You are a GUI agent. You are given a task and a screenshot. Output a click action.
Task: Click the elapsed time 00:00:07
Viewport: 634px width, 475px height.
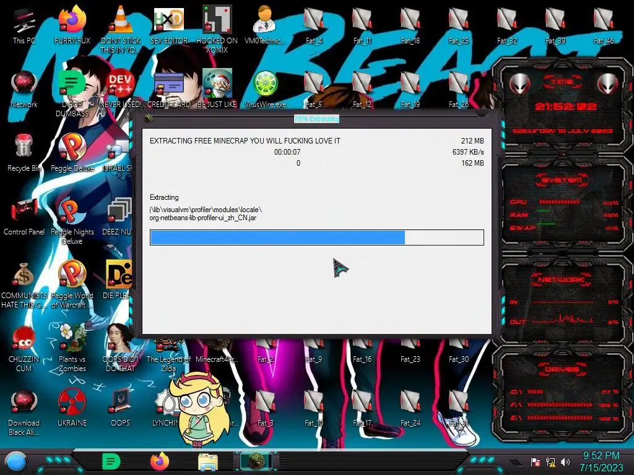tap(287, 152)
